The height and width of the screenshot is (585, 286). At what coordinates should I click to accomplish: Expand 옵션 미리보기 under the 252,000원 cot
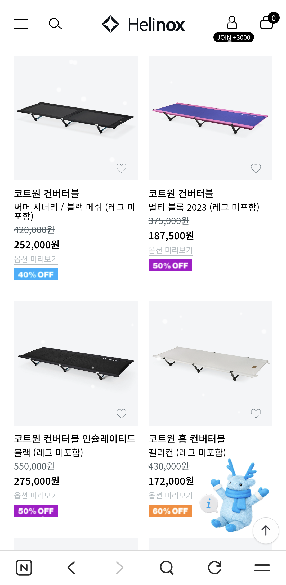tap(36, 259)
